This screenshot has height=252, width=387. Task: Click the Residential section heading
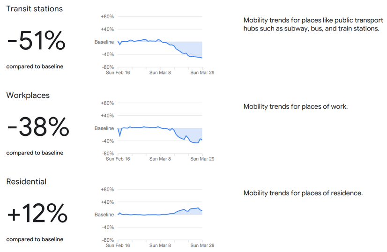(x=26, y=182)
